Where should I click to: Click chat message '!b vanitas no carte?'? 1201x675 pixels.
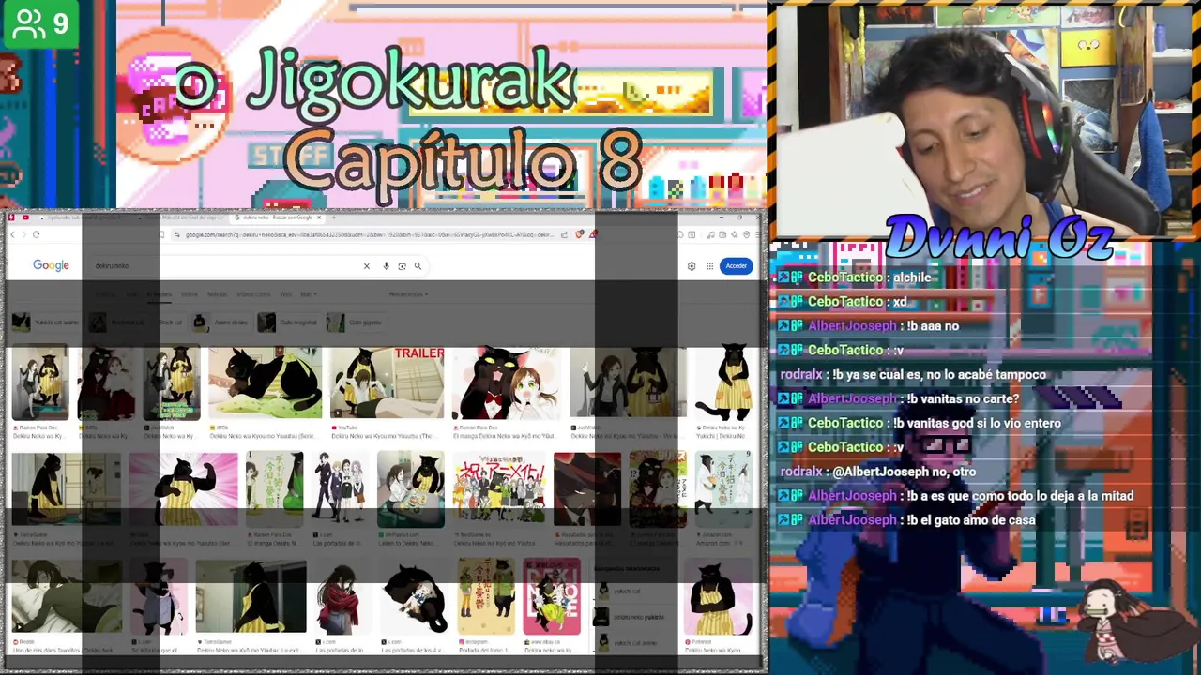(x=963, y=398)
